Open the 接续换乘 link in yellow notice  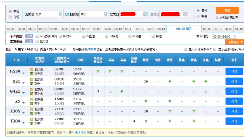[80, 133]
